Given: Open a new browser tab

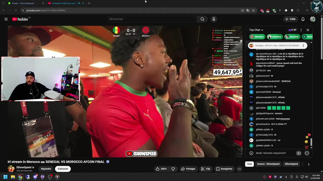Looking at the screenshot, I should click(89, 3).
